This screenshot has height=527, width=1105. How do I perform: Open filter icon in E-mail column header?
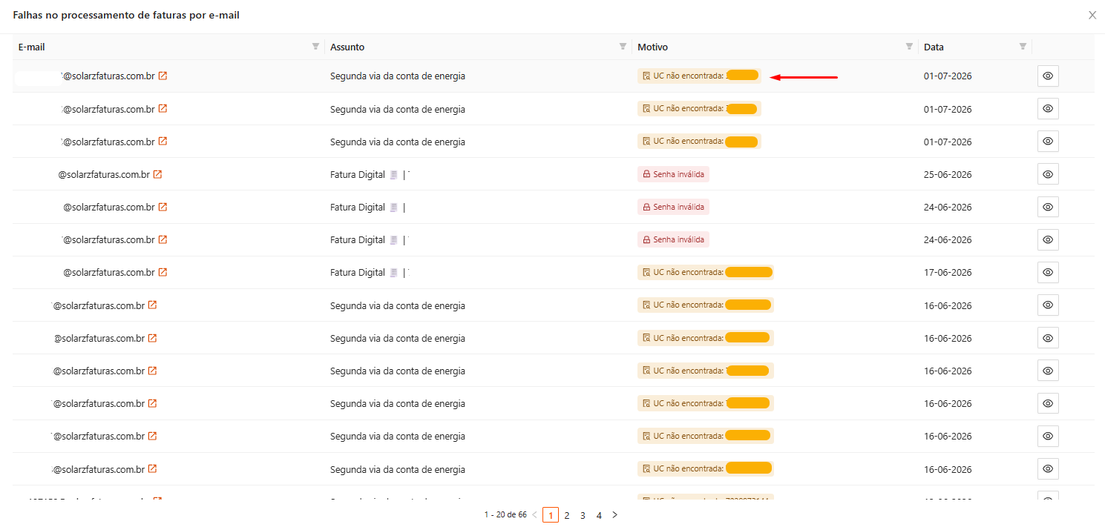(315, 47)
